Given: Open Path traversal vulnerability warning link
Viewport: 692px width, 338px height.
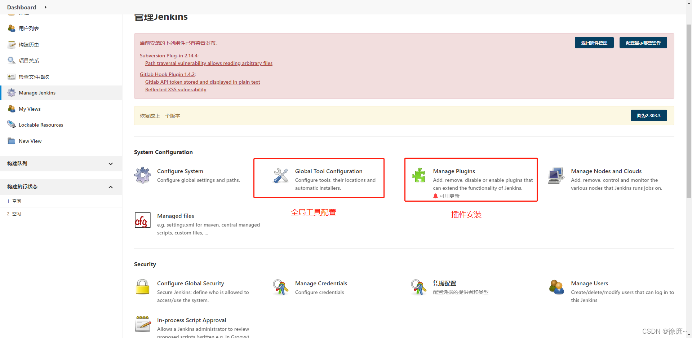Looking at the screenshot, I should point(209,63).
